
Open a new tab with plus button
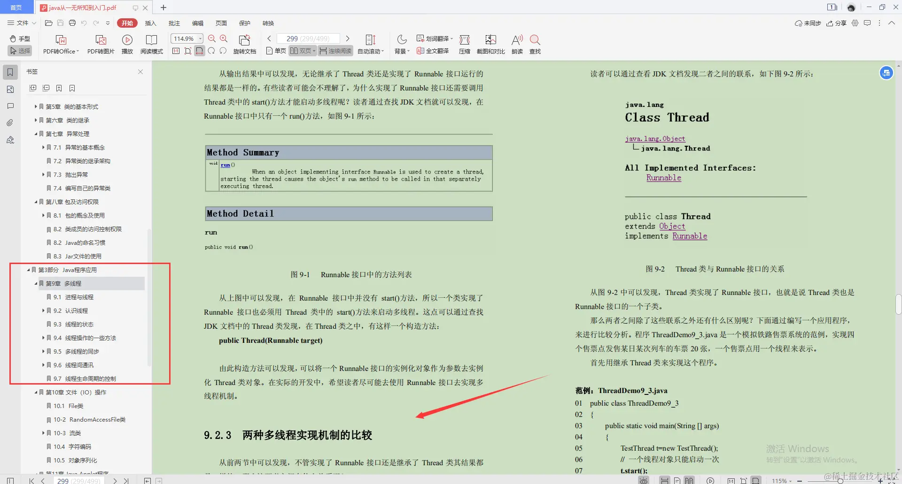click(163, 8)
